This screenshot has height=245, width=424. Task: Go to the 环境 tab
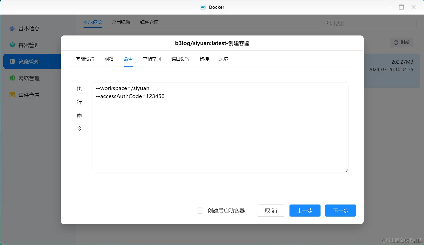[x=224, y=59]
